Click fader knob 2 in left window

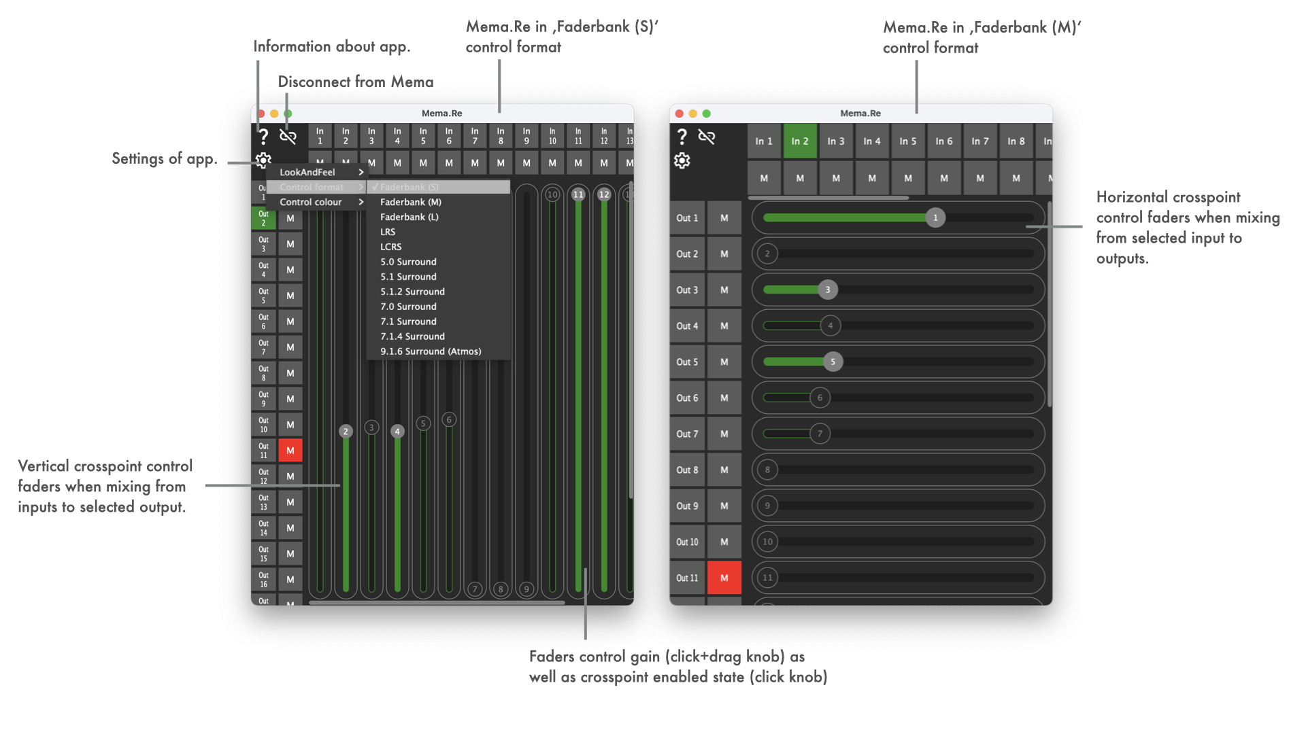346,432
